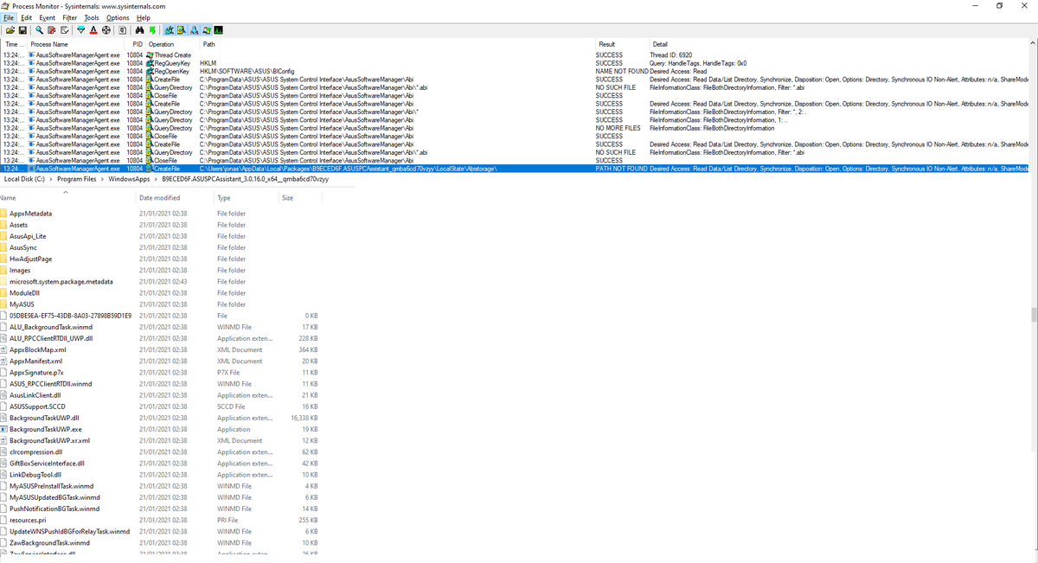Click the Save floppy disk toolbar icon
Image resolution: width=1038 pixels, height=563 pixels.
click(22, 30)
